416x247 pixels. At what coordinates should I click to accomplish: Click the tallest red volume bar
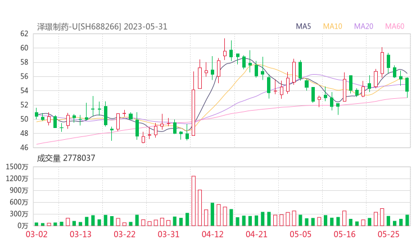193,201
